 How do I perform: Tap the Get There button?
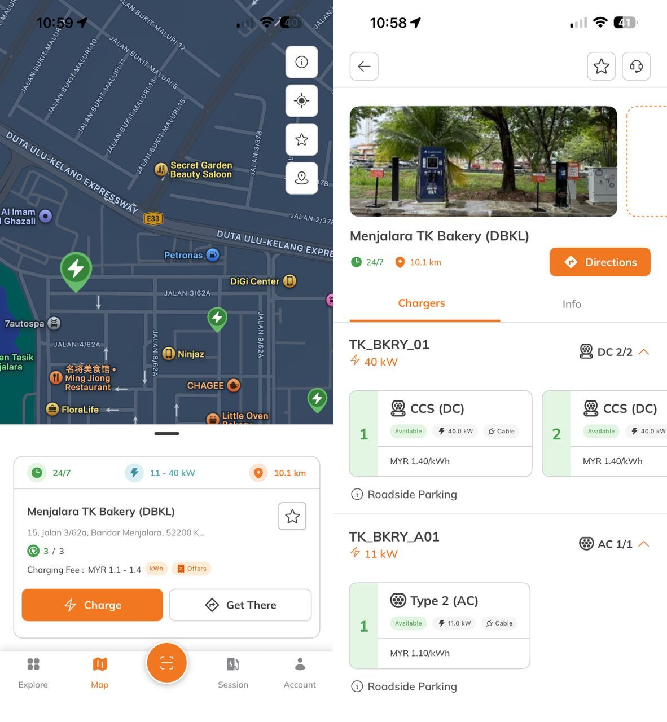pyautogui.click(x=240, y=605)
